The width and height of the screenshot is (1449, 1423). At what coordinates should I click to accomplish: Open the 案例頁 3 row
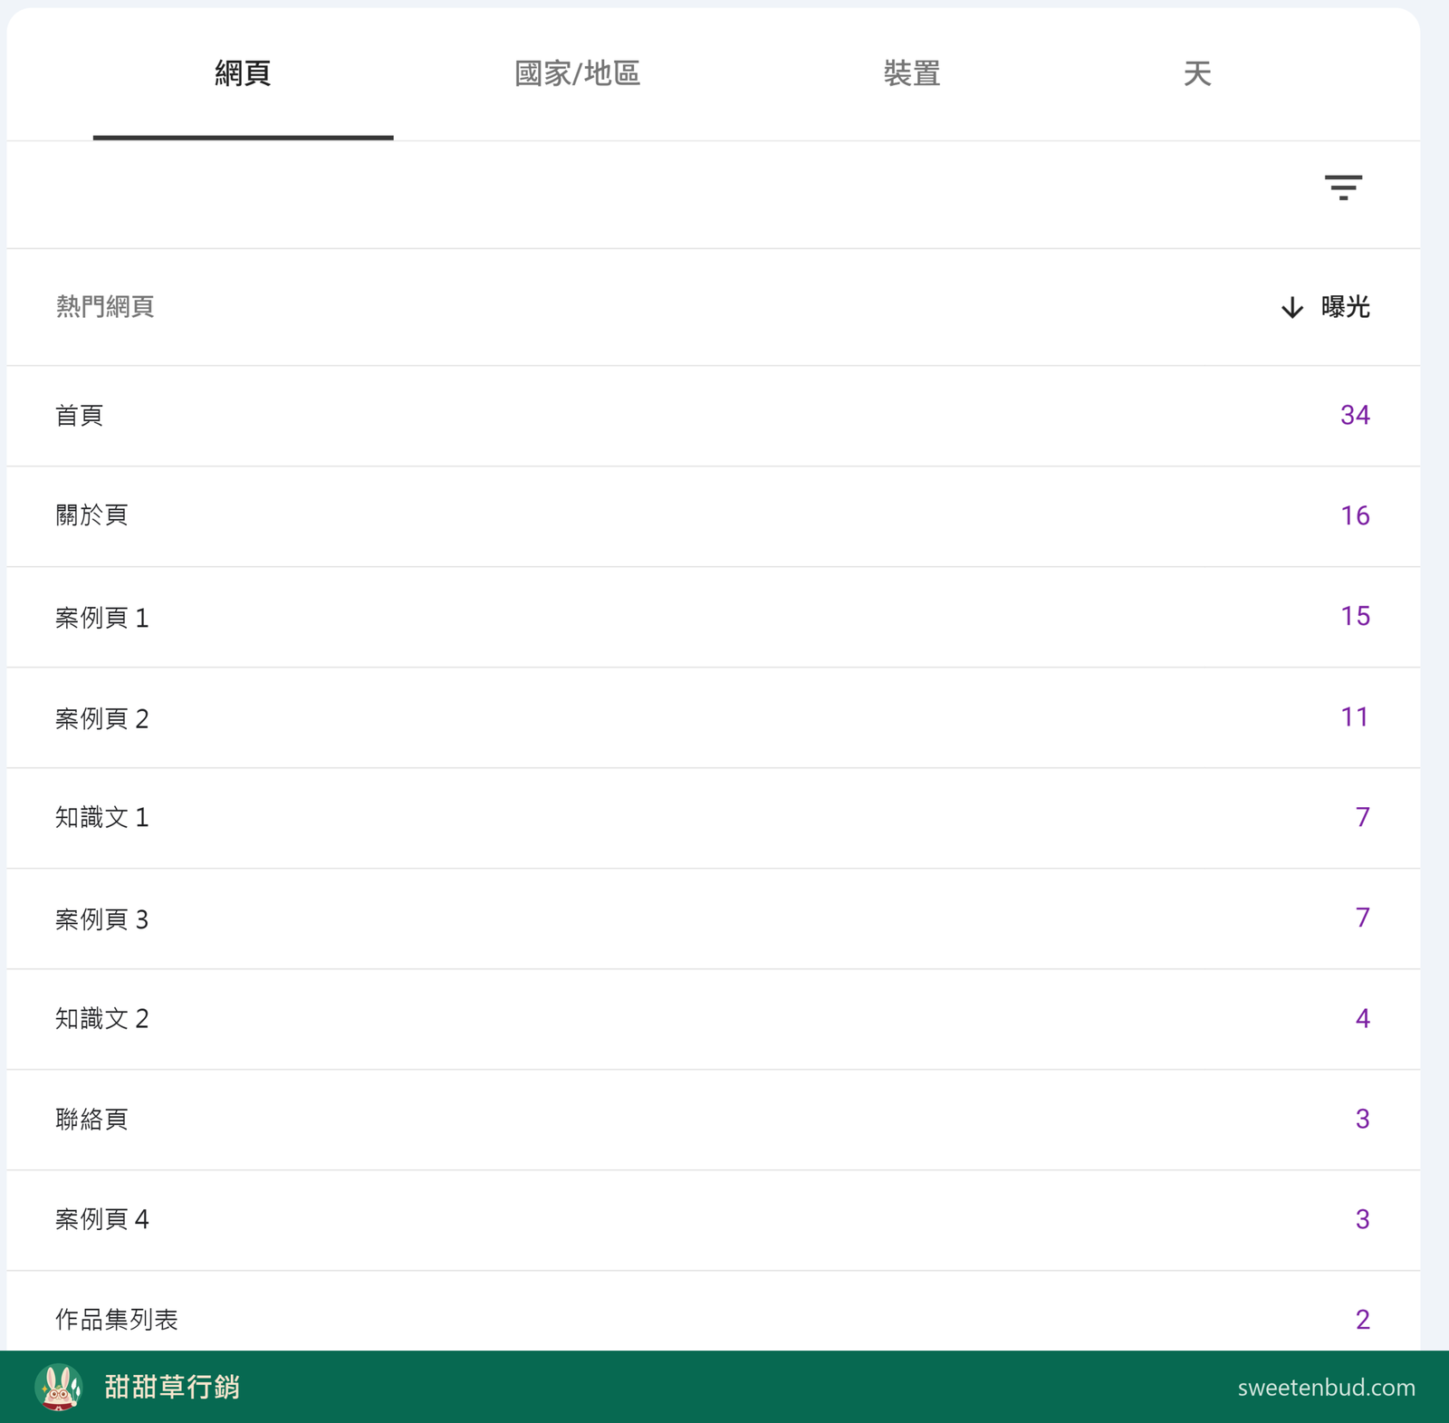coord(714,918)
